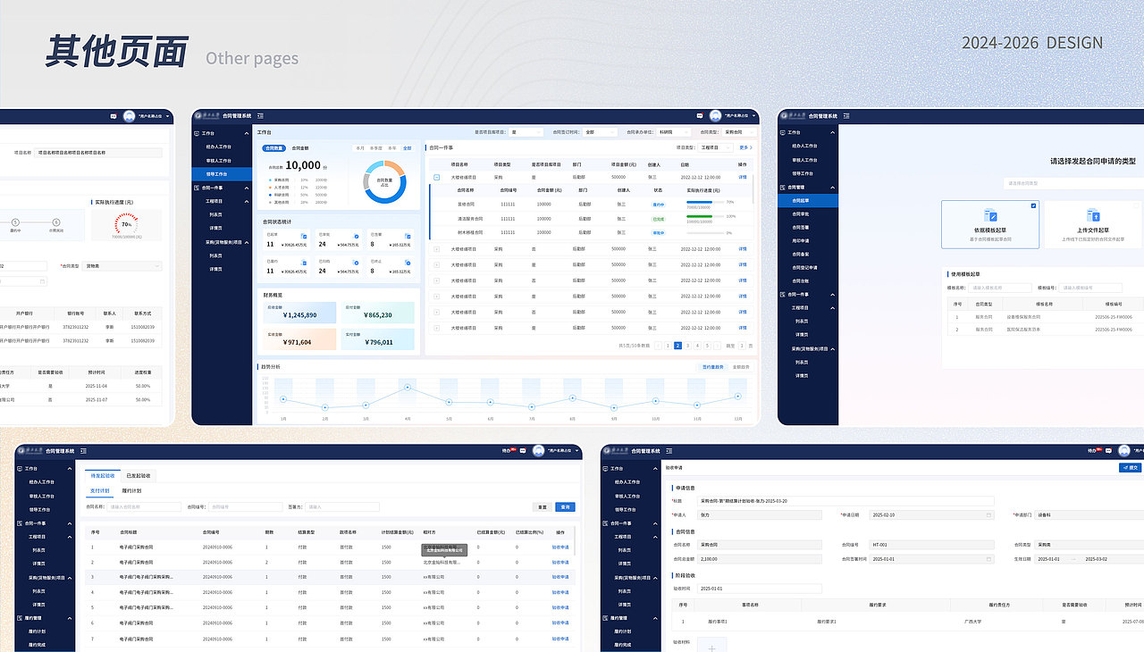Open user dropdown arrow in acceptance list header
Screen dimensions: 1144x652
[x=575, y=451]
